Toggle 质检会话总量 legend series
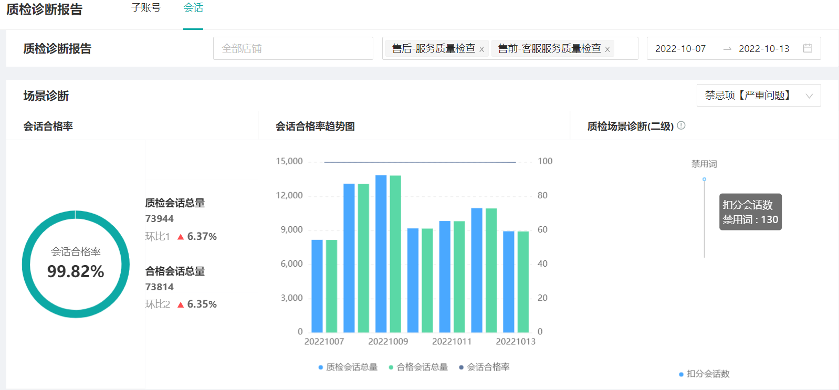839x390 pixels. [348, 367]
